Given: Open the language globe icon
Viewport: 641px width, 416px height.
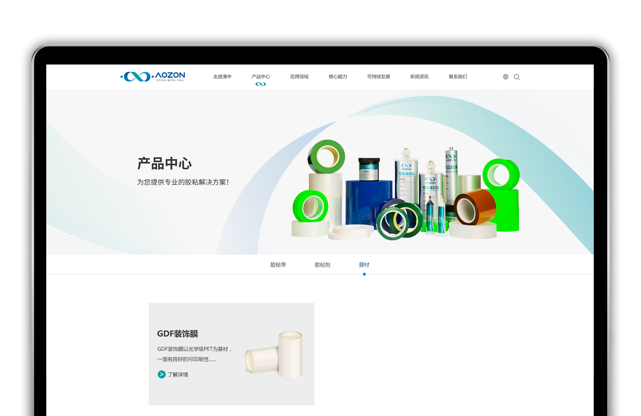Looking at the screenshot, I should [x=505, y=77].
